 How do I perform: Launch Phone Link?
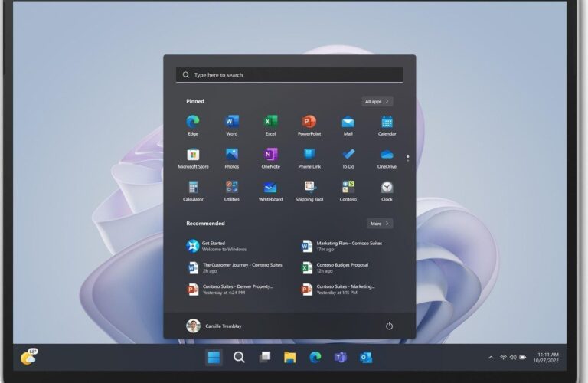(309, 159)
